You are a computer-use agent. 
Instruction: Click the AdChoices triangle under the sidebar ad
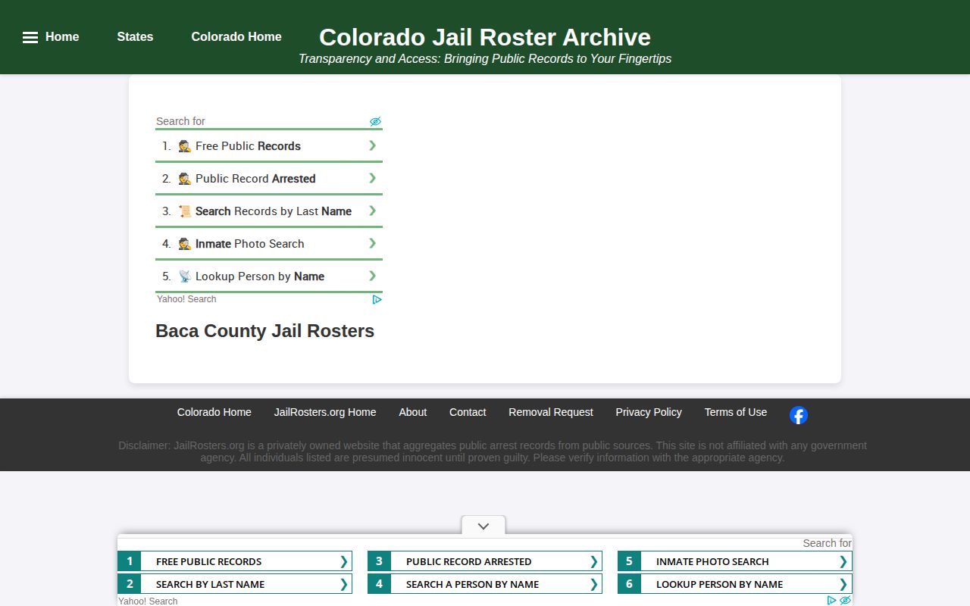(x=377, y=299)
